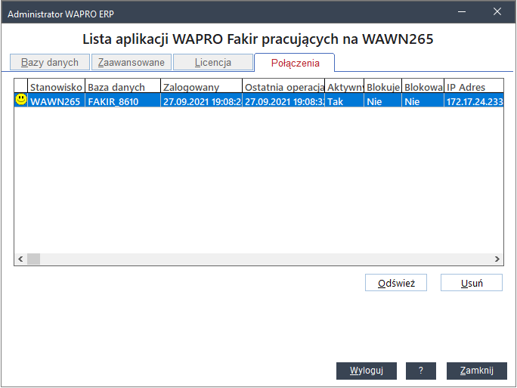Refresh the list with the Odśwież button

tap(396, 283)
